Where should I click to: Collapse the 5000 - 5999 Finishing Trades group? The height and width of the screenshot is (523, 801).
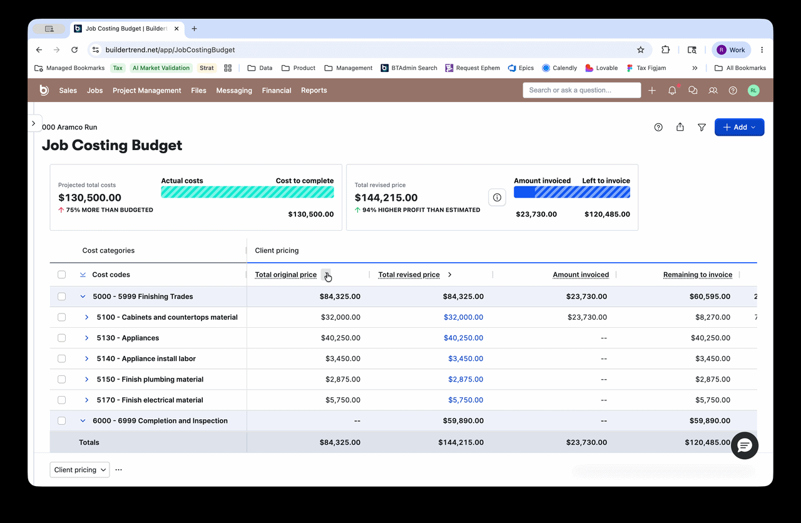click(x=83, y=297)
